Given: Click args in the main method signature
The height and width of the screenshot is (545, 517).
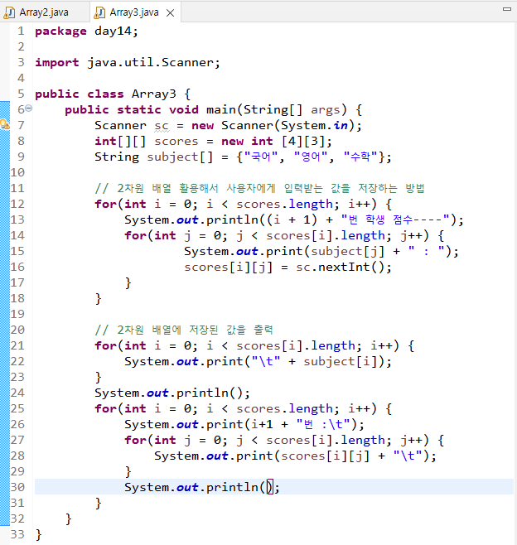Looking at the screenshot, I should coord(325,110).
